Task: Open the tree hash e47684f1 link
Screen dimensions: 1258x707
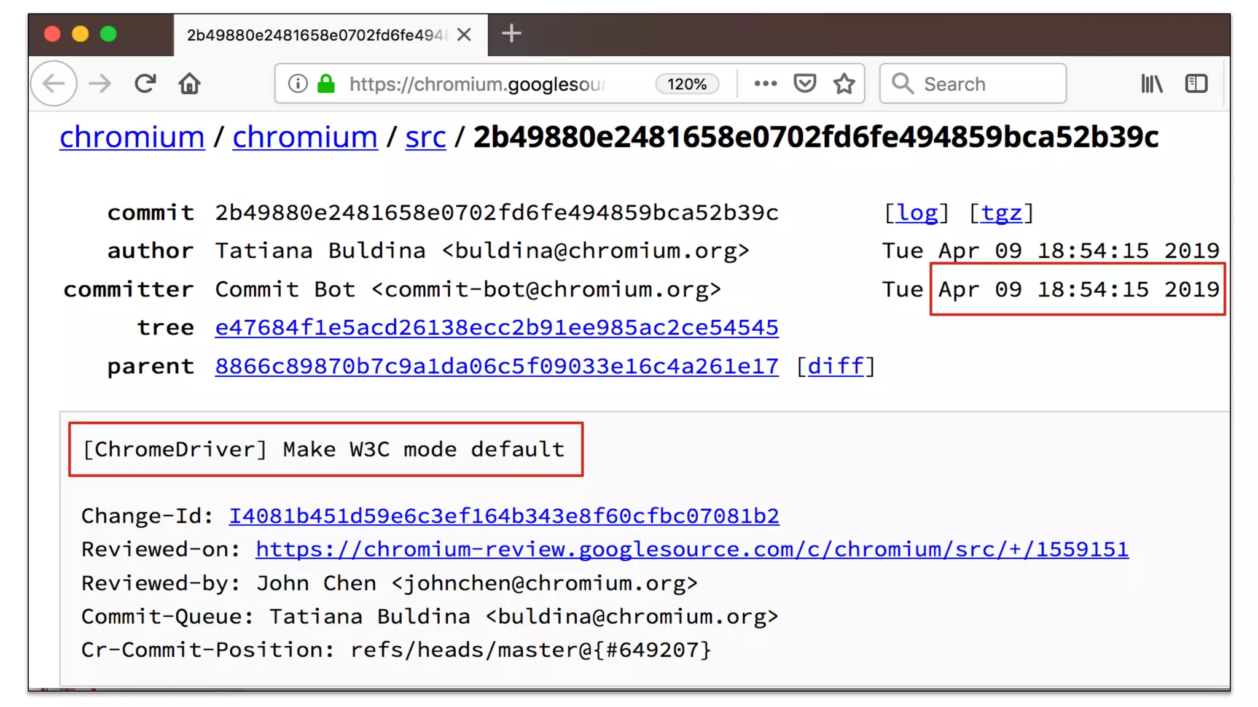Action: click(x=496, y=328)
